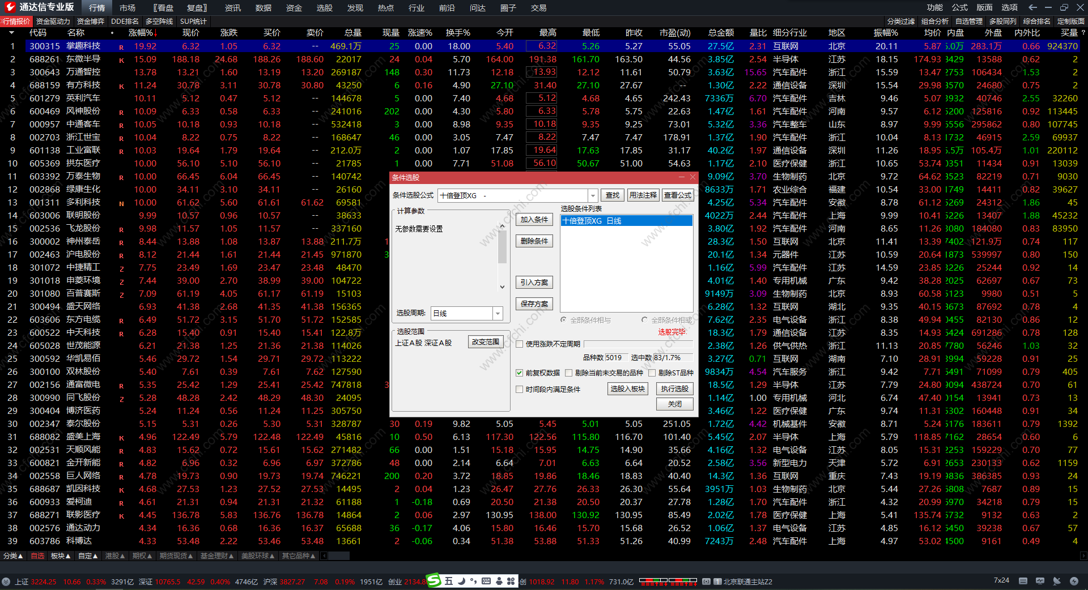The height and width of the screenshot is (590, 1088).
Task: Click the camera icon before 北京联通主站
Action: 706,582
